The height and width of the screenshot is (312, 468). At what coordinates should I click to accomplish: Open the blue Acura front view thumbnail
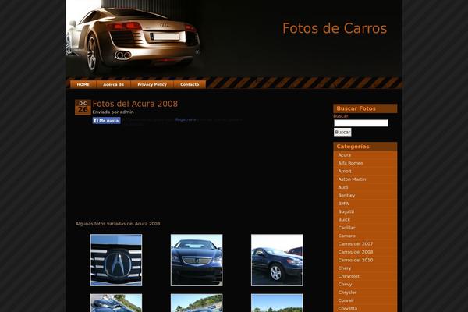pyautogui.click(x=197, y=260)
